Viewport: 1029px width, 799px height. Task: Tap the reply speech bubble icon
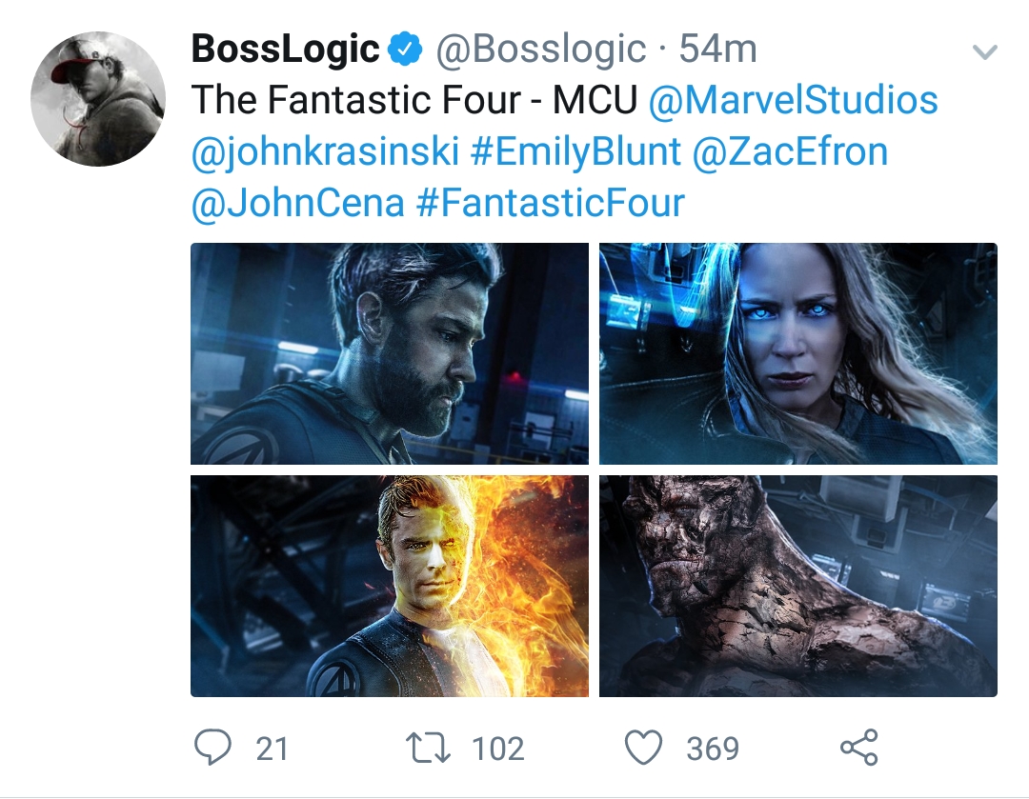click(214, 748)
